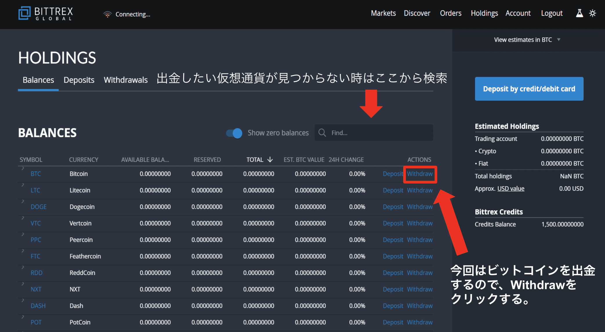Click the BTC symbol link
Viewport: 605px width, 332px height.
36,174
